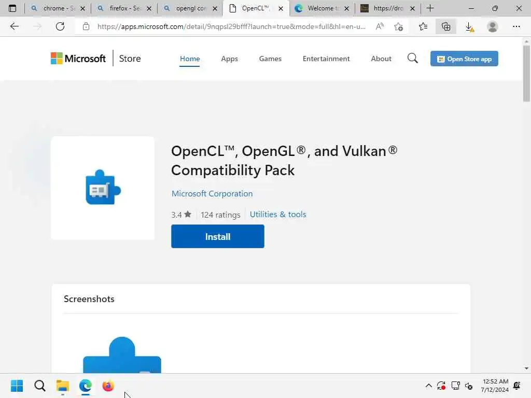Image resolution: width=531 pixels, height=398 pixels.
Task: Open Collections panel
Action: pyautogui.click(x=446, y=26)
